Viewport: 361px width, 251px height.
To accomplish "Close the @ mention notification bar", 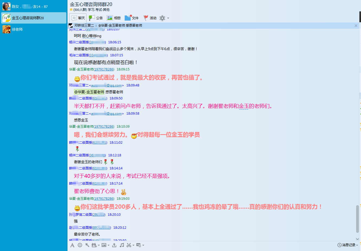I will point(356,25).
